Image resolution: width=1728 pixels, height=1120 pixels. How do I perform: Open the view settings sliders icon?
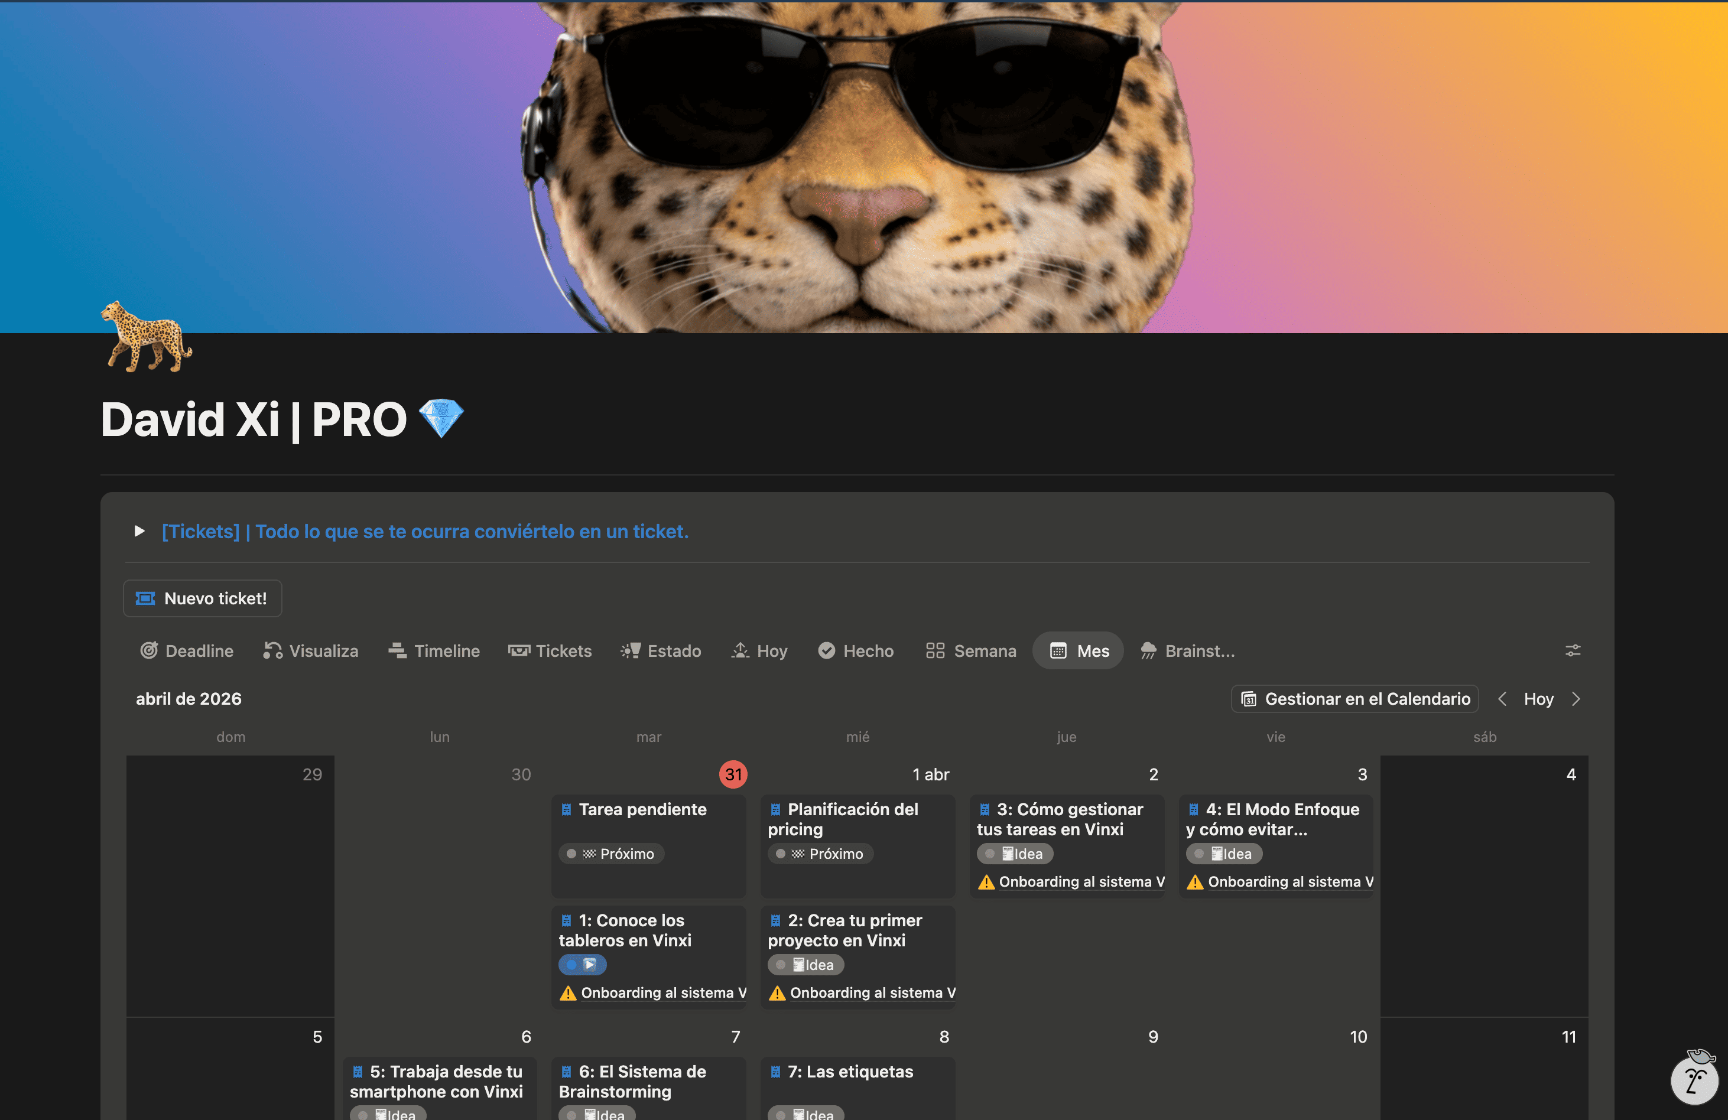[1573, 650]
